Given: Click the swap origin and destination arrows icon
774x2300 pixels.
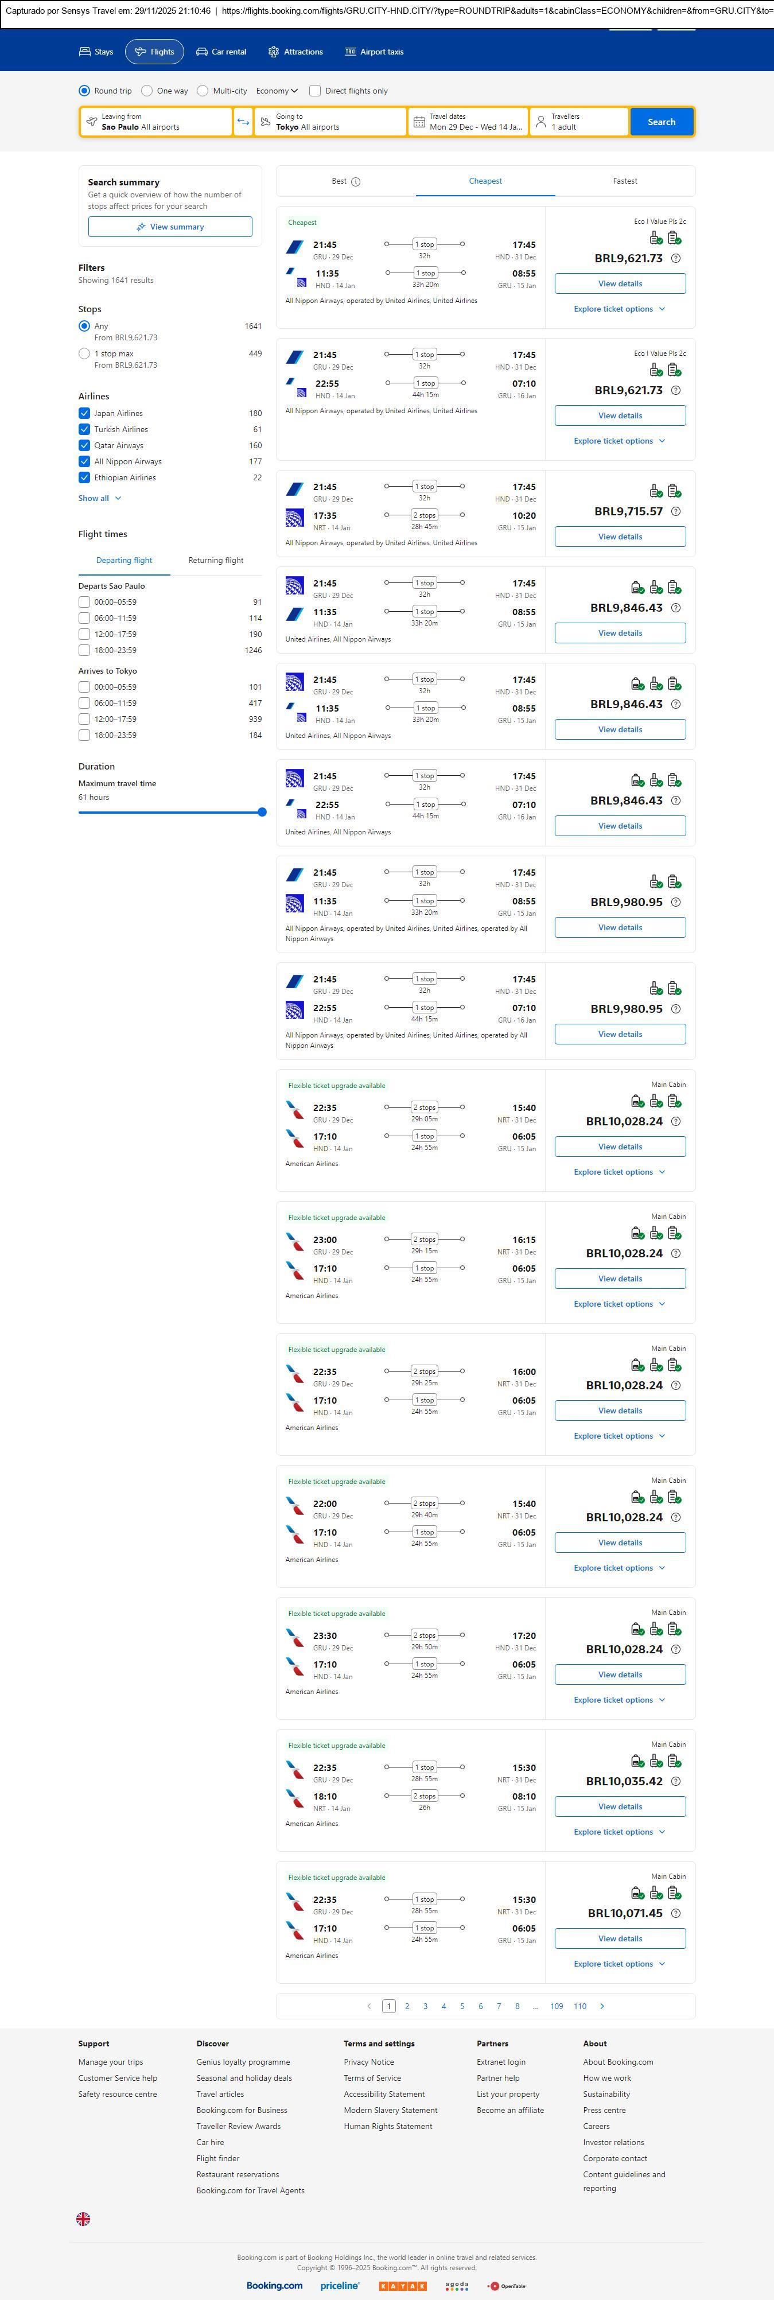Looking at the screenshot, I should pos(243,122).
